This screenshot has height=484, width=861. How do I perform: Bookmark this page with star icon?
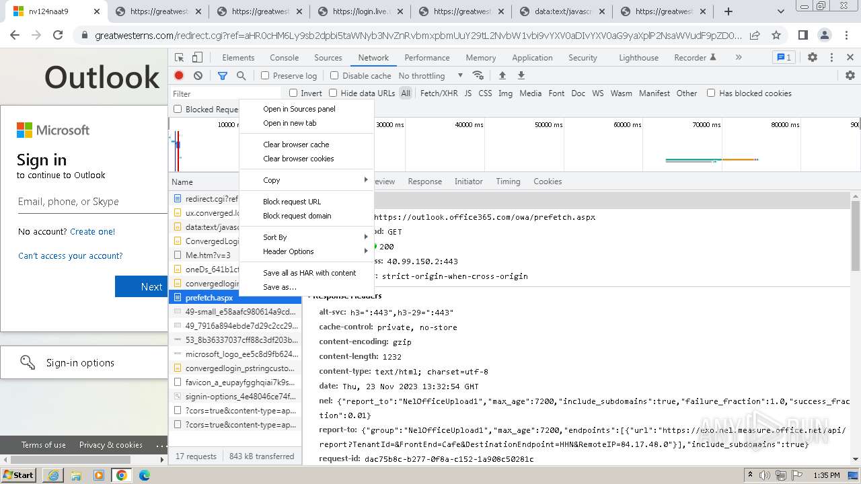point(776,36)
